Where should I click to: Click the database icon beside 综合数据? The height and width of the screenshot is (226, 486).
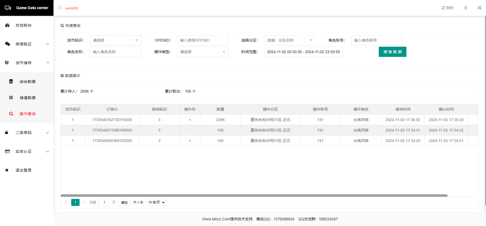(x=11, y=82)
